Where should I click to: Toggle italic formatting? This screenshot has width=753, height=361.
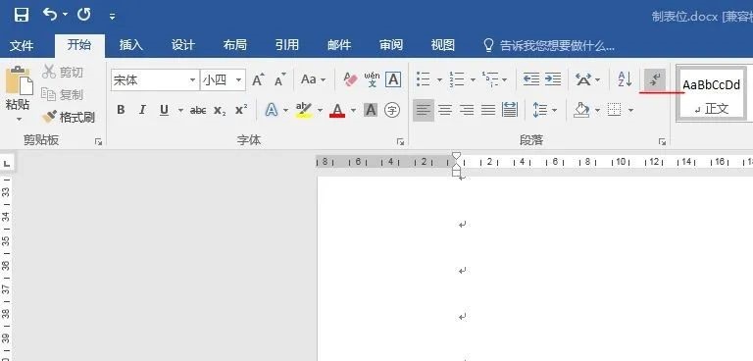click(x=142, y=110)
